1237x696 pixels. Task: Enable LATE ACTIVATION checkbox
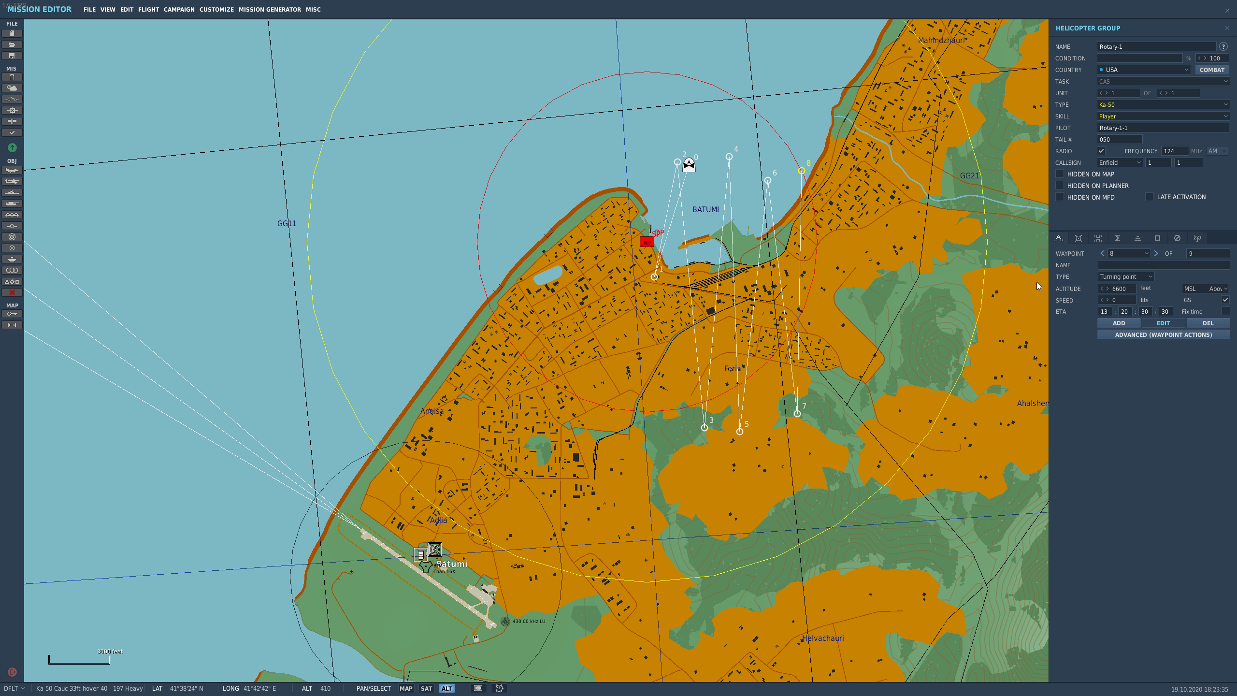[1150, 197]
